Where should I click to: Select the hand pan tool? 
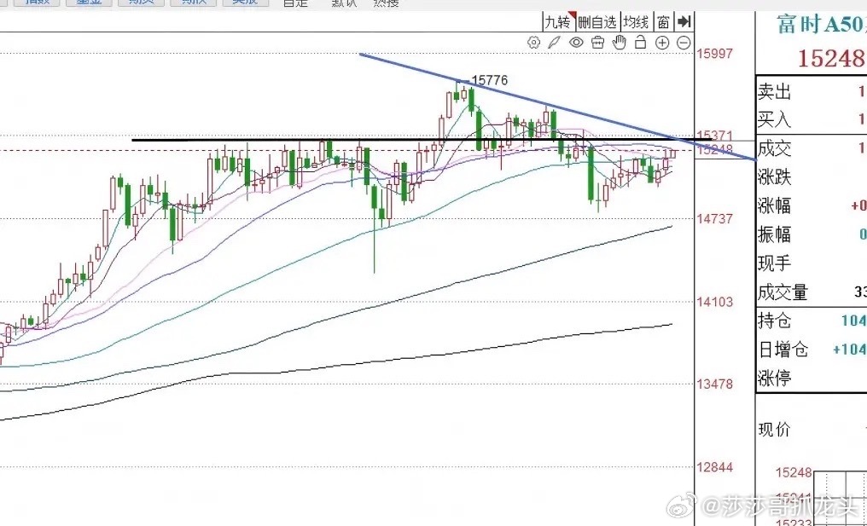(x=620, y=42)
